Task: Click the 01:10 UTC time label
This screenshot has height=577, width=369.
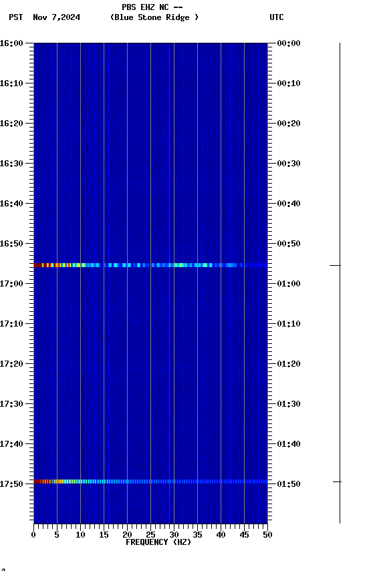Action: pos(289,324)
